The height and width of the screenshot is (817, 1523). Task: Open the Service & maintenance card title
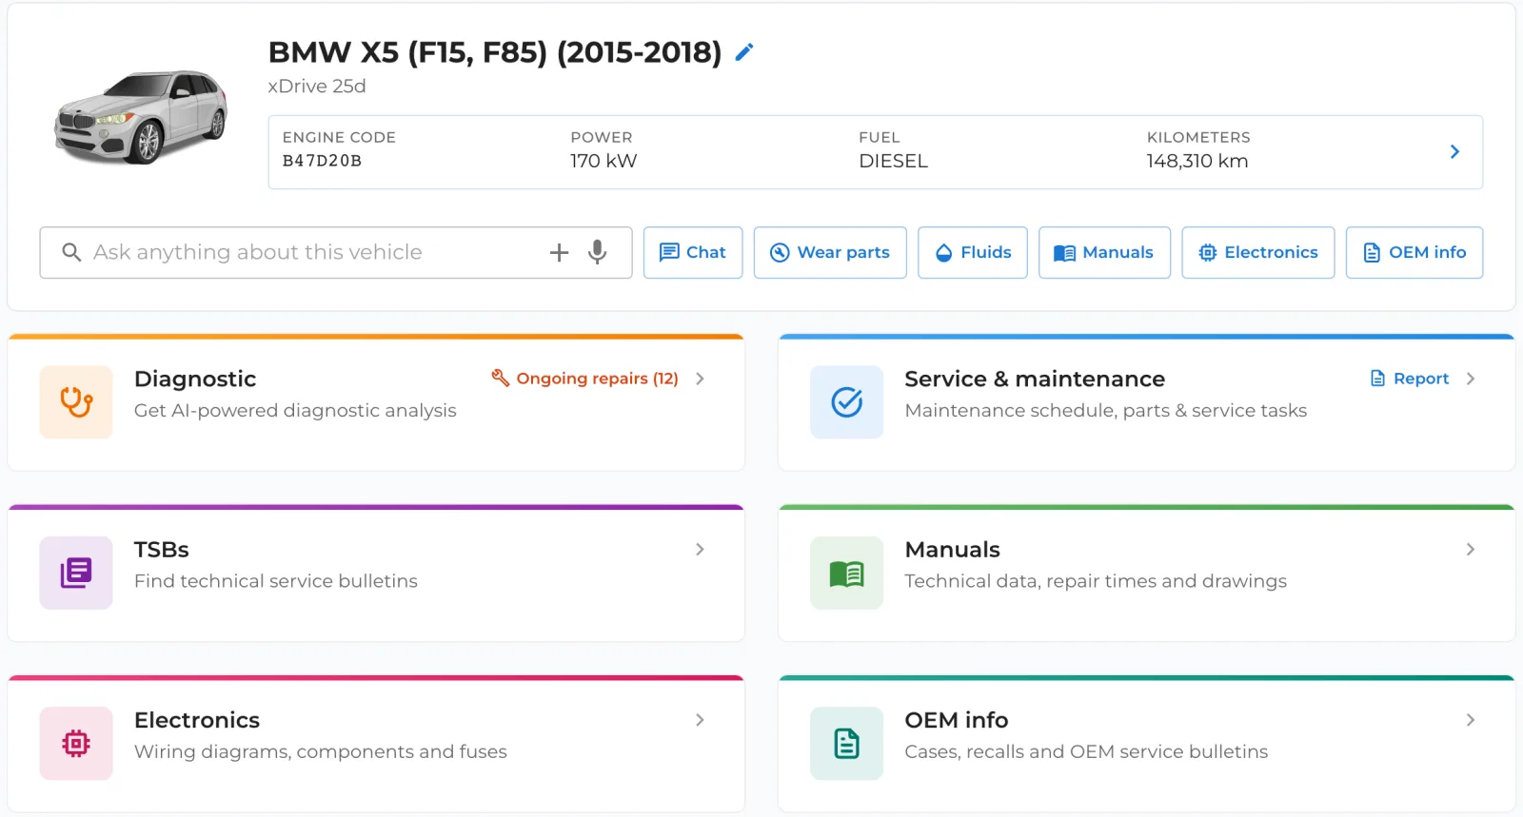(x=1035, y=379)
